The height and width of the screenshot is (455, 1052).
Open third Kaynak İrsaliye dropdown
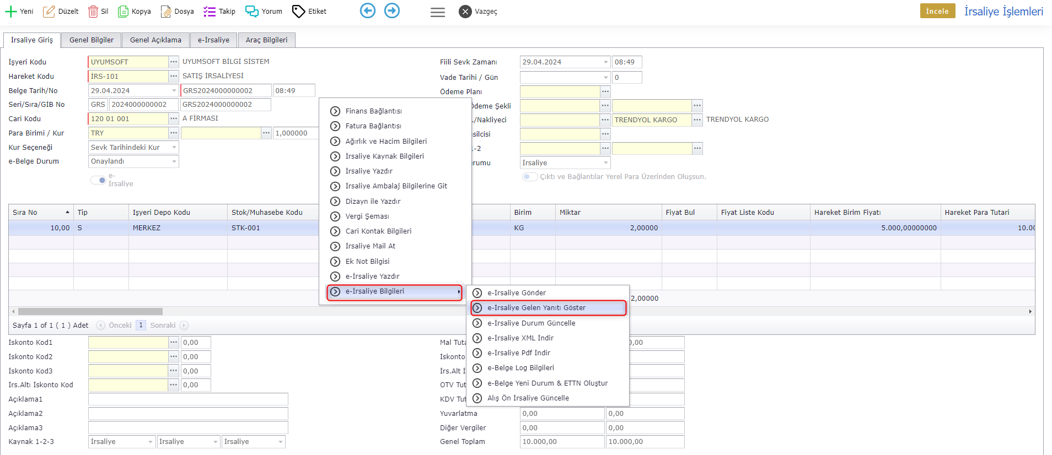click(x=281, y=442)
